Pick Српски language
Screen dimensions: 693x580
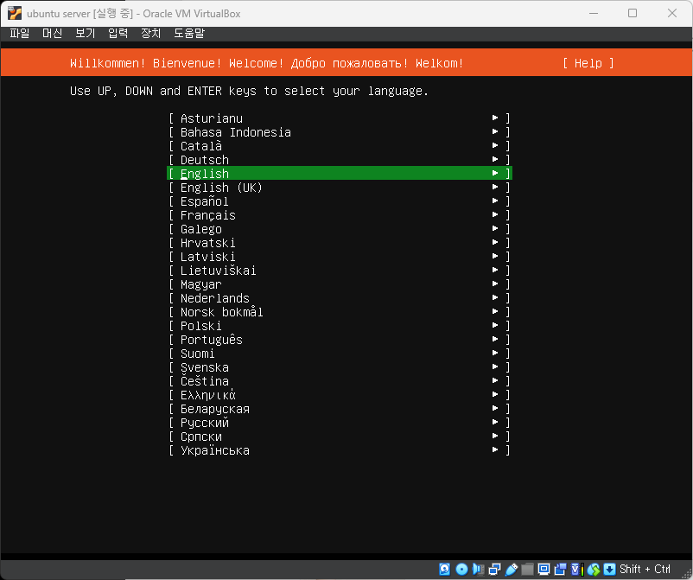click(x=340, y=437)
